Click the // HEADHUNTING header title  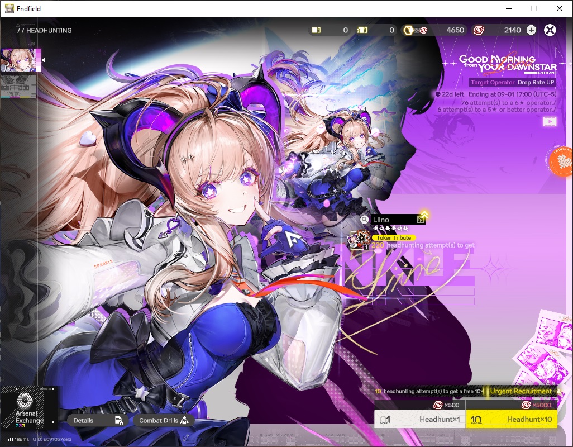tap(44, 30)
